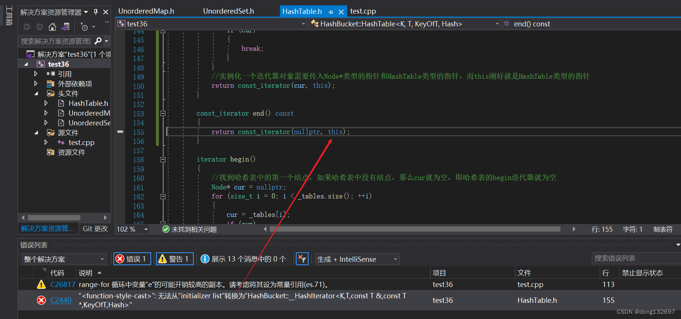This screenshot has height=319, width=681.
Task: Switch to the UnorderedSet.h tab
Action: click(228, 11)
